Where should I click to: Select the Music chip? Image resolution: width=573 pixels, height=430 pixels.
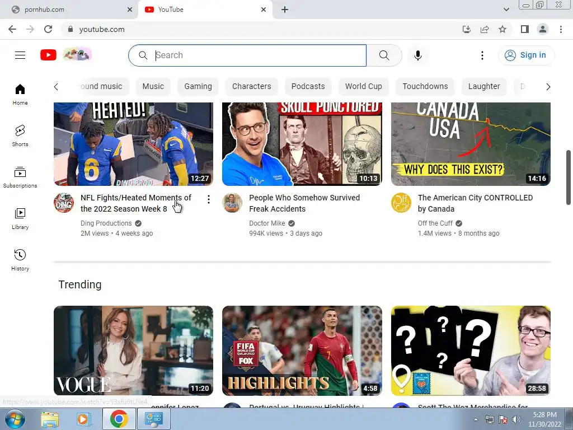[x=153, y=86]
